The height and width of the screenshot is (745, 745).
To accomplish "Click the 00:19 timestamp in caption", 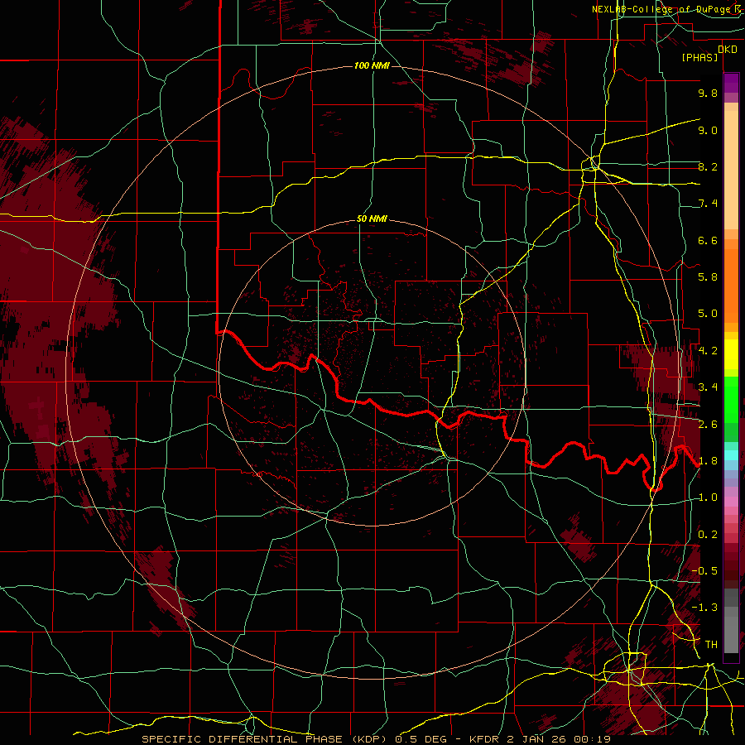I will [x=594, y=739].
